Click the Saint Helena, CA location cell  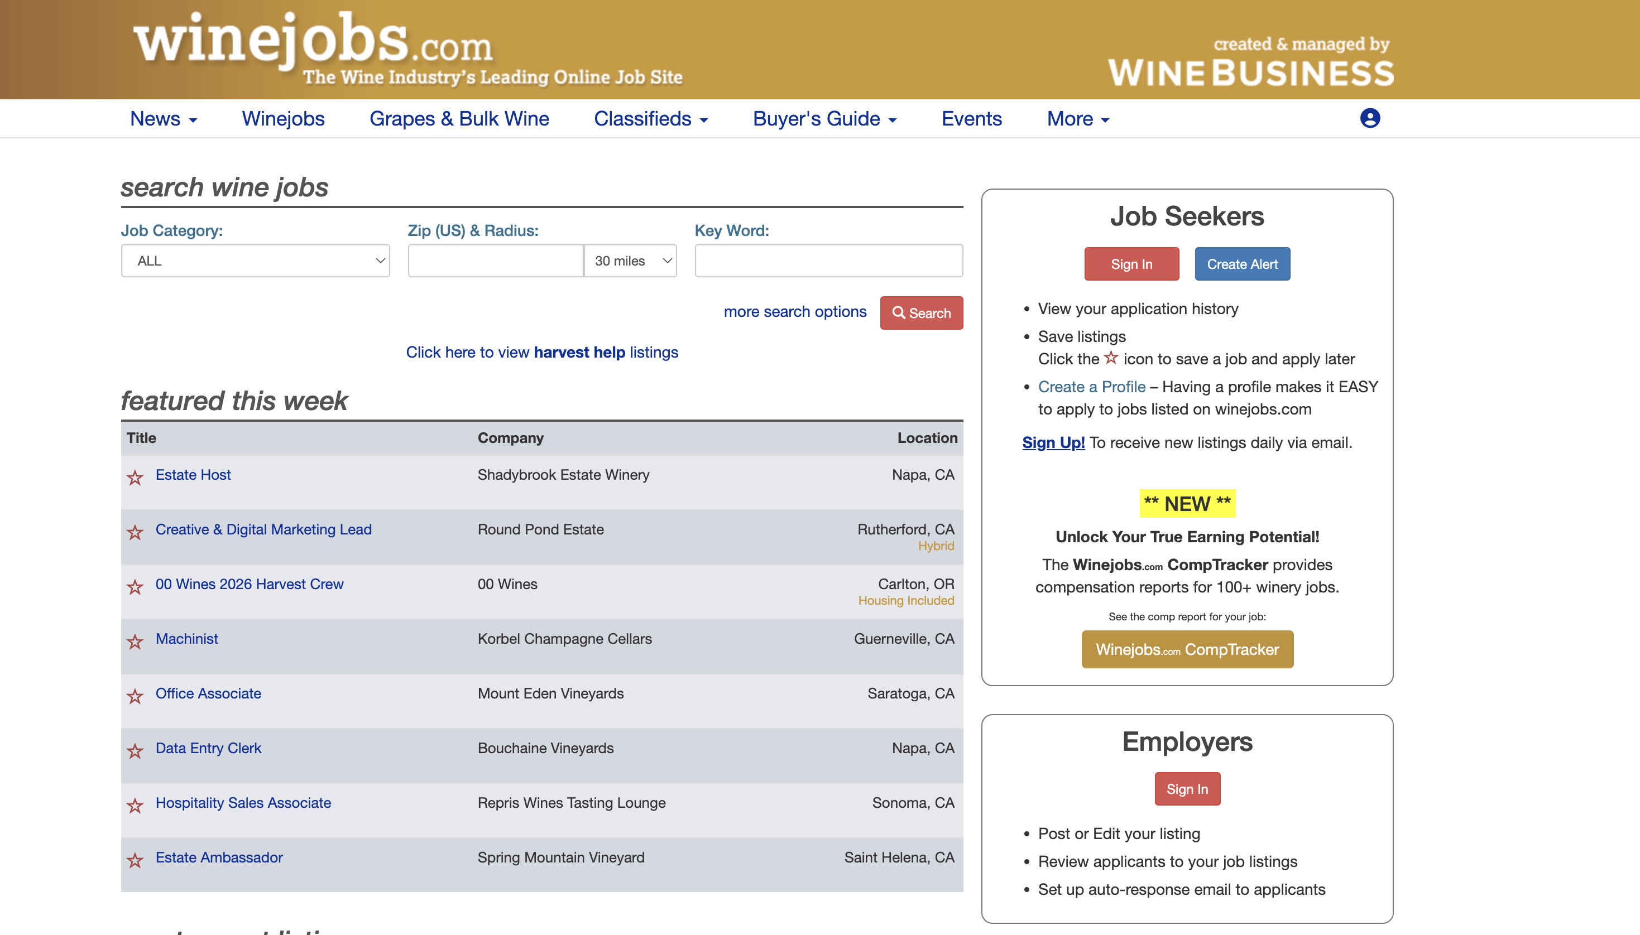click(x=899, y=857)
